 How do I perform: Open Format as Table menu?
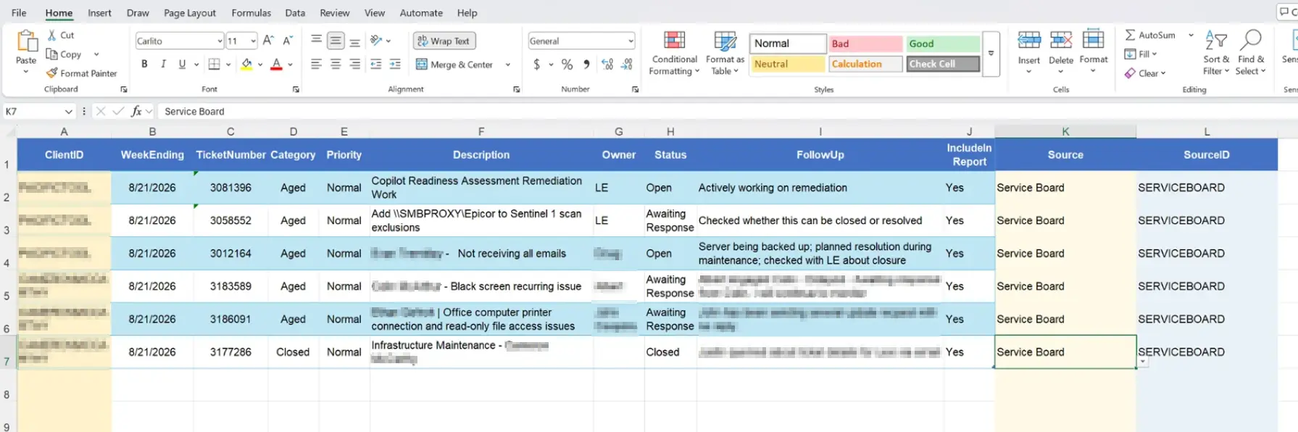[725, 53]
